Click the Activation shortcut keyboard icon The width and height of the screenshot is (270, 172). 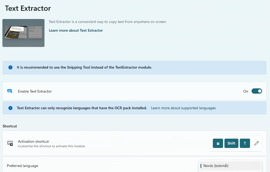click(10, 143)
